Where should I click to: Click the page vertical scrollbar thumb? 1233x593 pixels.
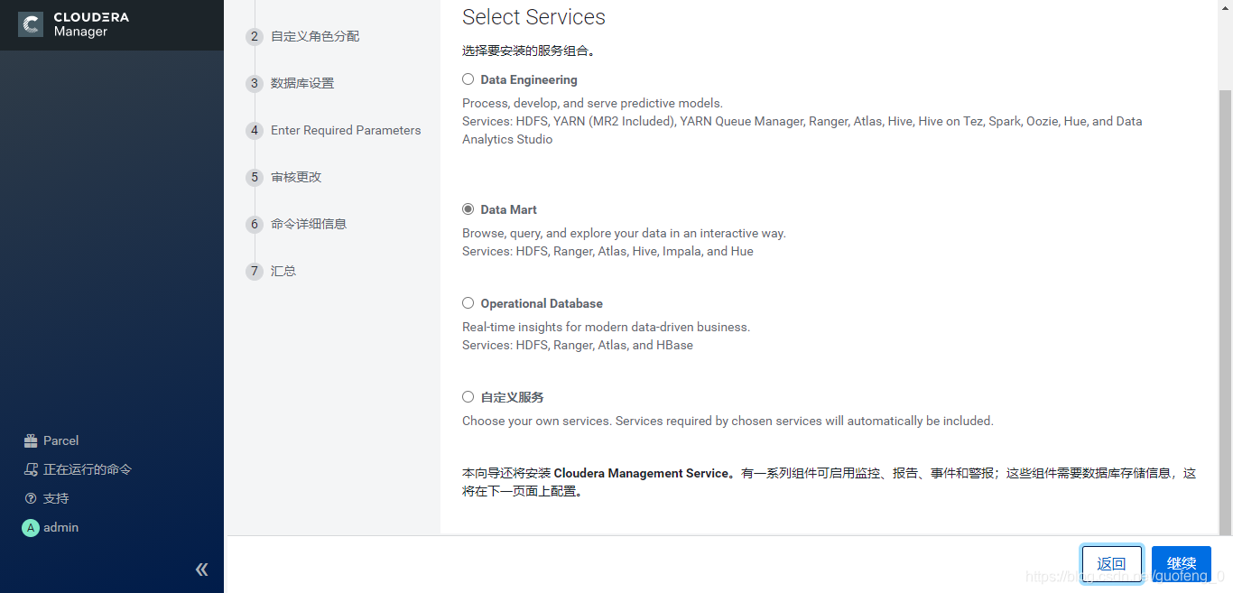[1225, 311]
